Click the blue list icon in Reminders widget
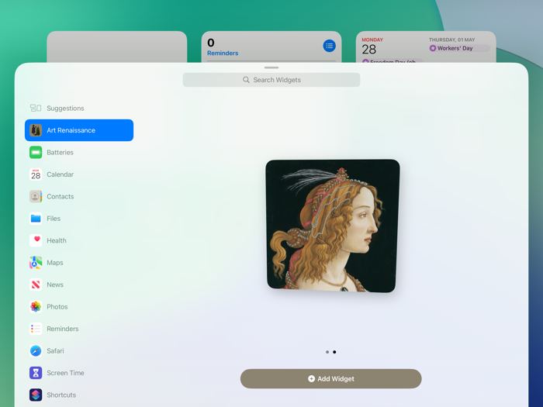The height and width of the screenshot is (407, 543). pos(330,46)
